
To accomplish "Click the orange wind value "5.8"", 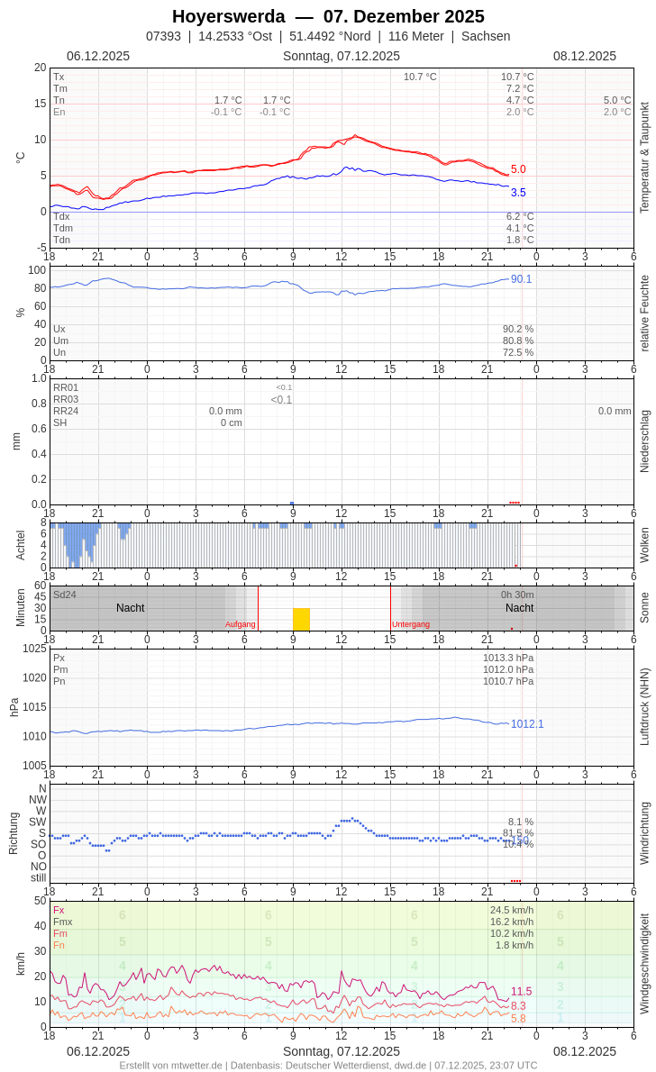I will (x=518, y=1019).
